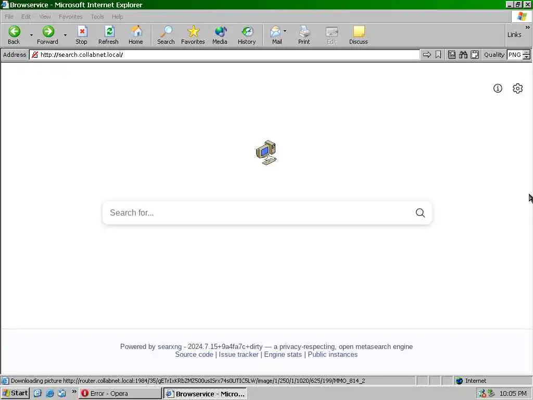The width and height of the screenshot is (533, 400).
Task: Switch to Error - Opera taskbar button
Action: pyautogui.click(x=120, y=394)
